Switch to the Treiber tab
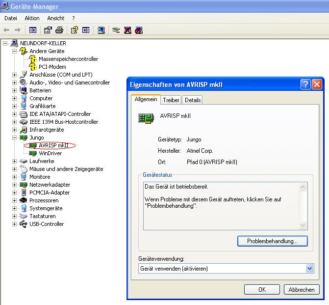 point(171,100)
